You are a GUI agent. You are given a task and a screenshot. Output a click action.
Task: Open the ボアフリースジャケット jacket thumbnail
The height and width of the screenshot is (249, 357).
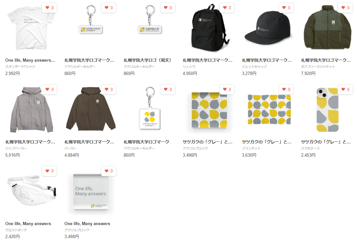coord(327,28)
